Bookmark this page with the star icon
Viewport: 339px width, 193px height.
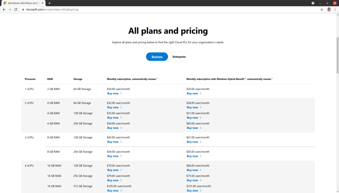coord(322,10)
